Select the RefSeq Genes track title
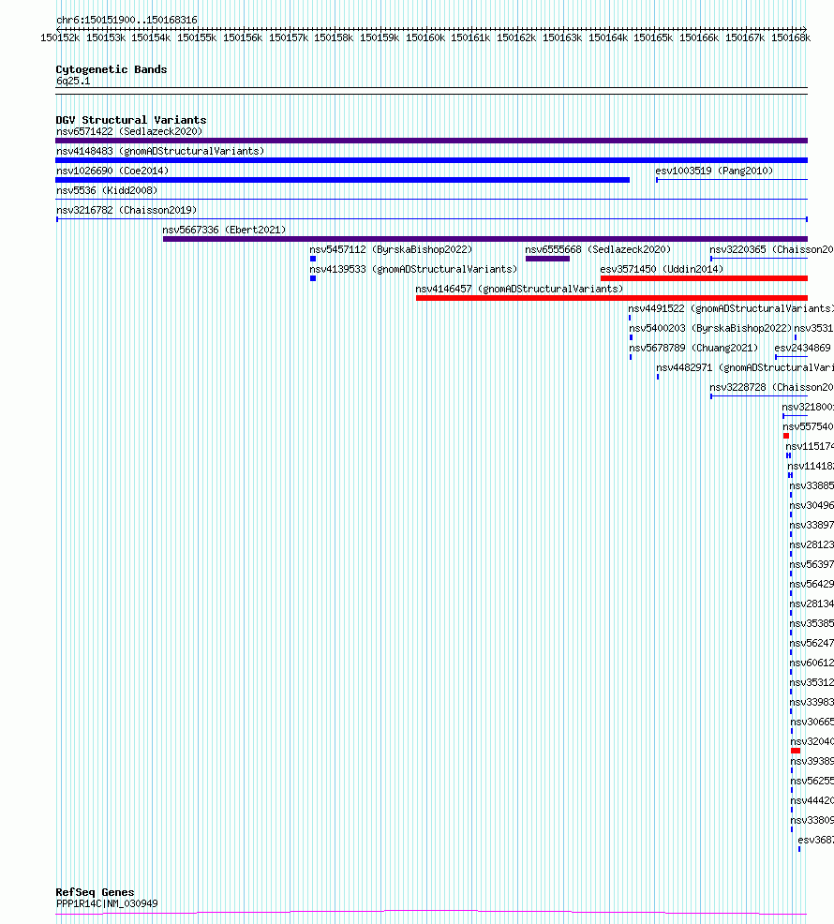 click(95, 892)
